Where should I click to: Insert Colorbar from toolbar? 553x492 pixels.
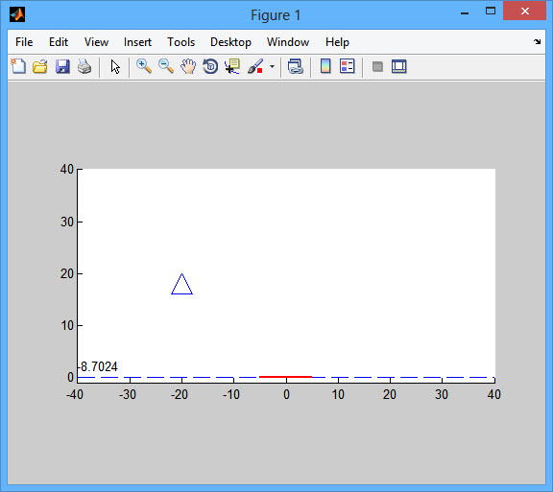[x=325, y=66]
